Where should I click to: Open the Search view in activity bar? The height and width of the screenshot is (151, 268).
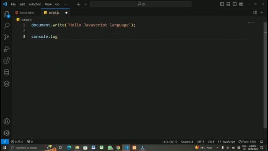7,26
